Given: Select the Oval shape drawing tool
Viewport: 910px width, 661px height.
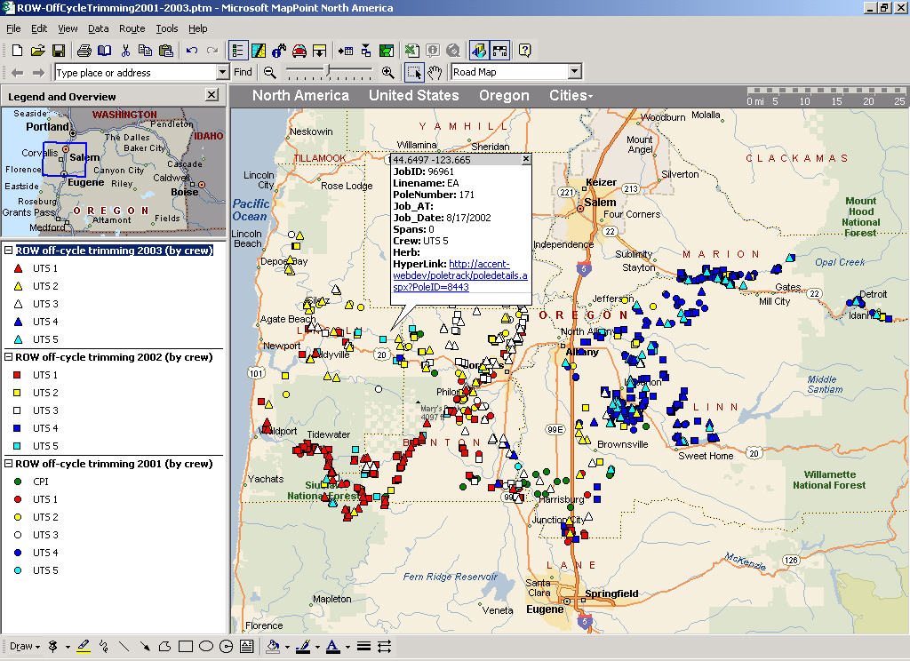Looking at the screenshot, I should coord(206,647).
